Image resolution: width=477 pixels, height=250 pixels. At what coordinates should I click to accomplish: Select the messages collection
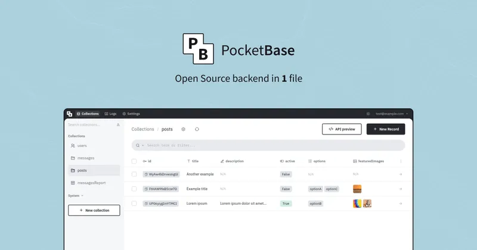point(94,158)
